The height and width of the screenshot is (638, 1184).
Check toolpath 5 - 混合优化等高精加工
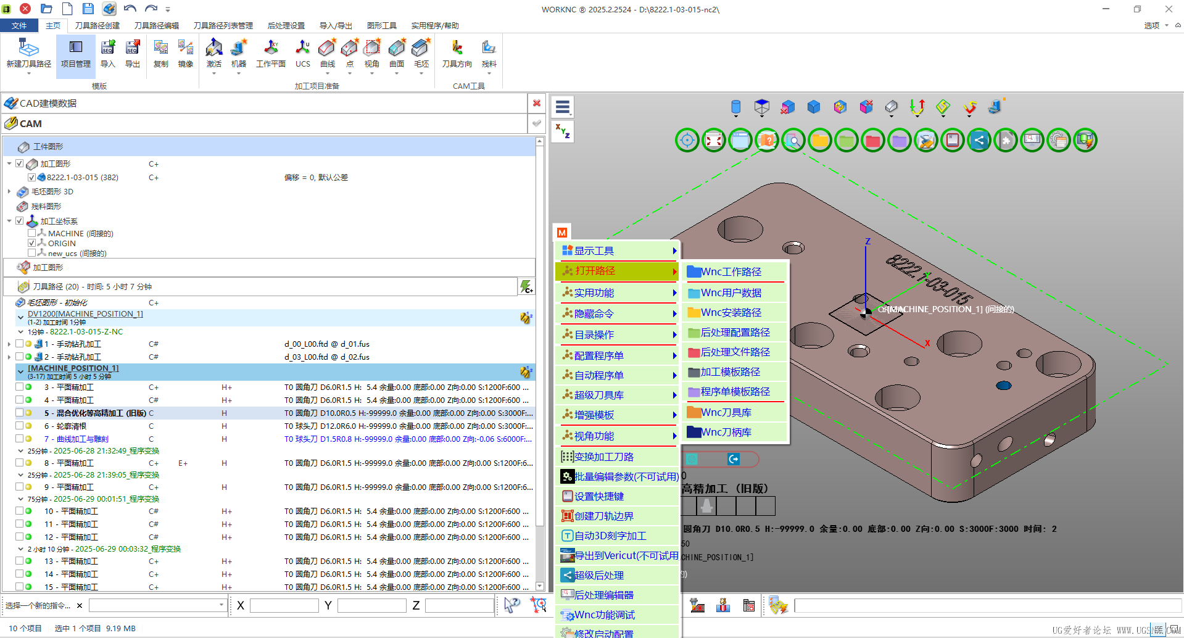[x=20, y=413]
